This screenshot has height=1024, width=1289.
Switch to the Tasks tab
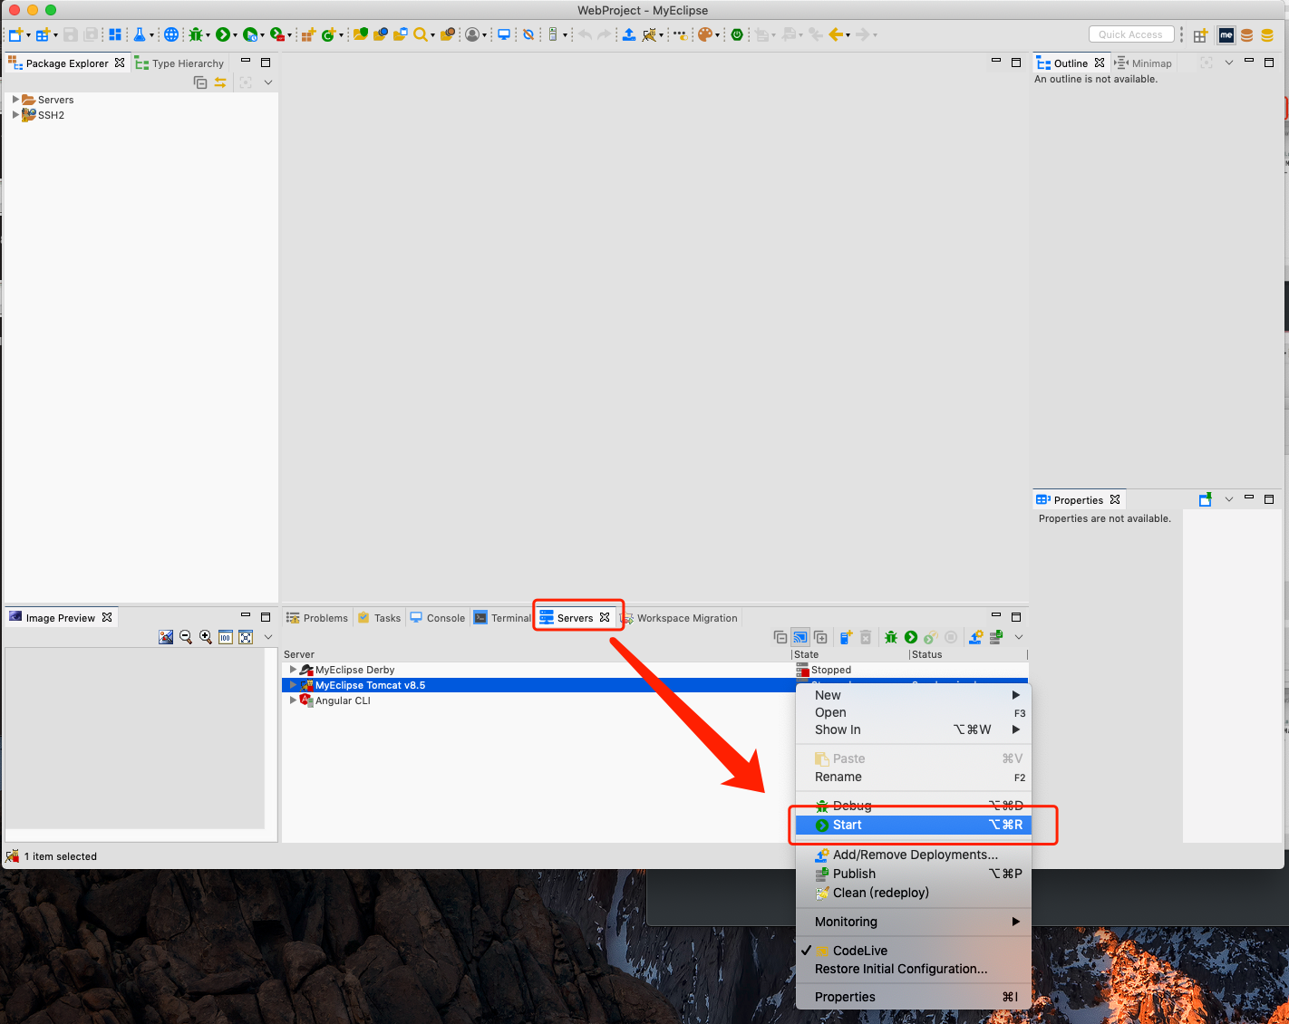tap(380, 618)
